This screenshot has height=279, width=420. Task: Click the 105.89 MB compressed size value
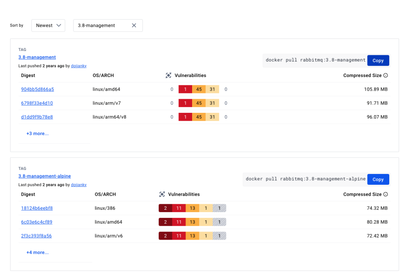coord(376,89)
